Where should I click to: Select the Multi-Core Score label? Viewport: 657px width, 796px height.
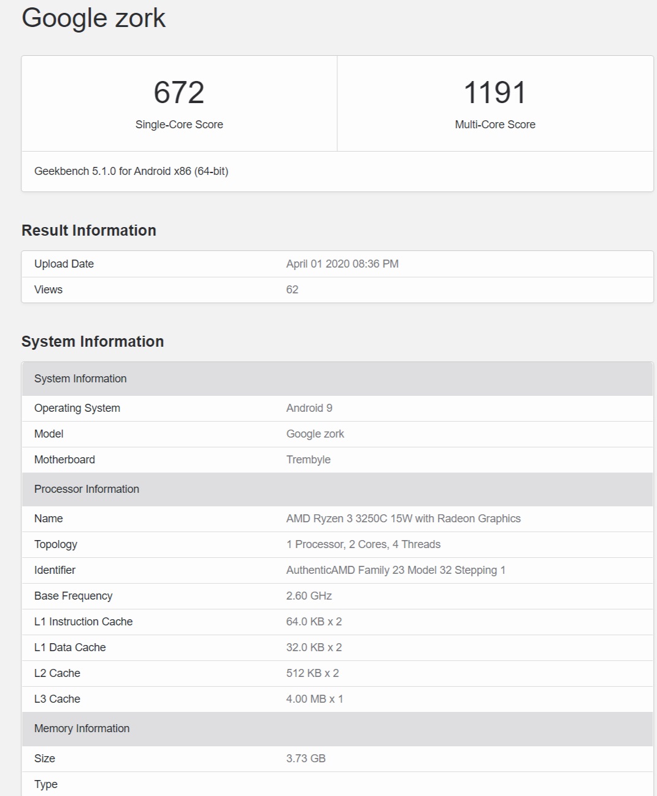pos(495,125)
